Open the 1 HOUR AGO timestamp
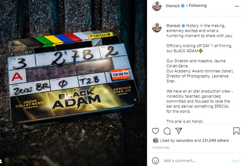Viewport: 242px width, 166px height. pyautogui.click(x=161, y=148)
